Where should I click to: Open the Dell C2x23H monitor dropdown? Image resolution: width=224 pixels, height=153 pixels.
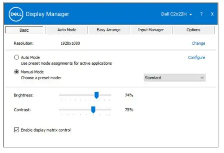[177, 14]
